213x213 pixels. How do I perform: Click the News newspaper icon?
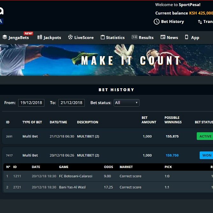(163, 37)
